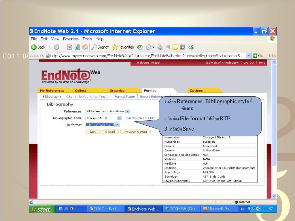Click the Internet zone globe icon
The width and height of the screenshot is (295, 221).
coord(237,202)
